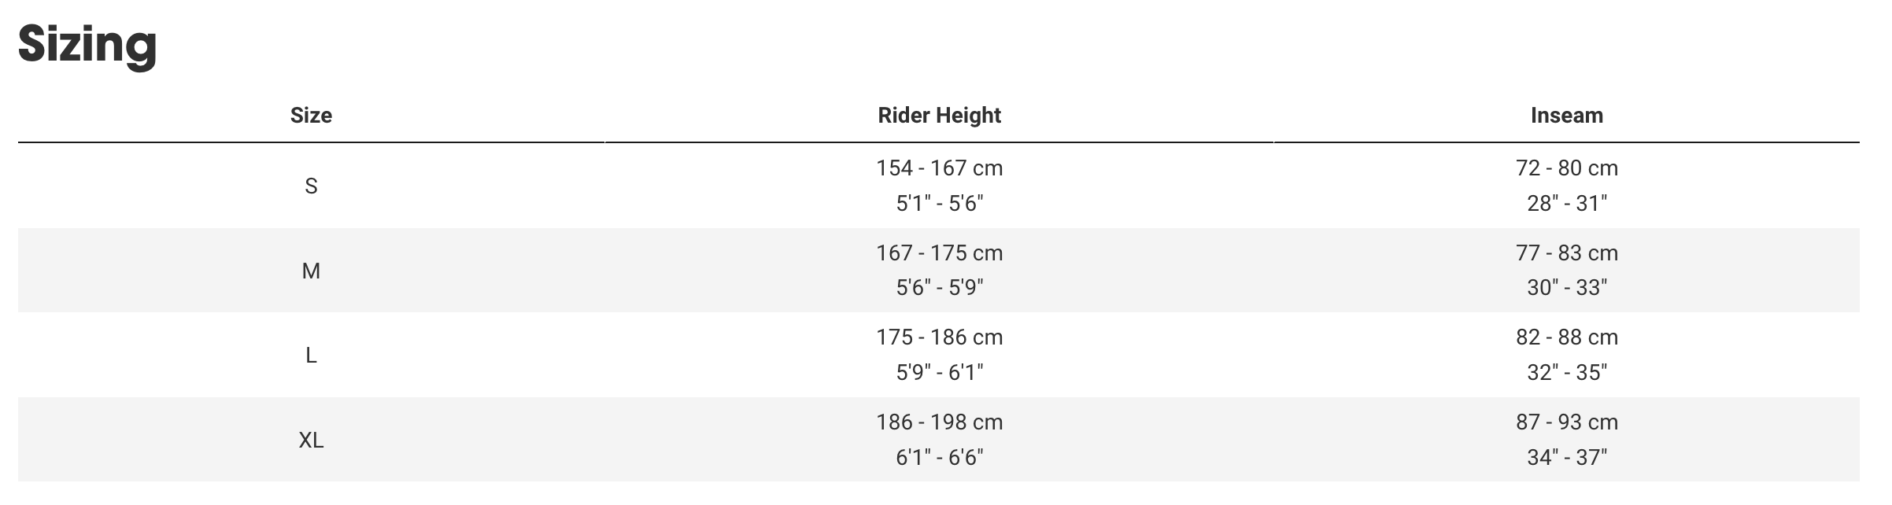Click the 154 - 167 cm height value
This screenshot has width=1892, height=505.
tap(939, 168)
